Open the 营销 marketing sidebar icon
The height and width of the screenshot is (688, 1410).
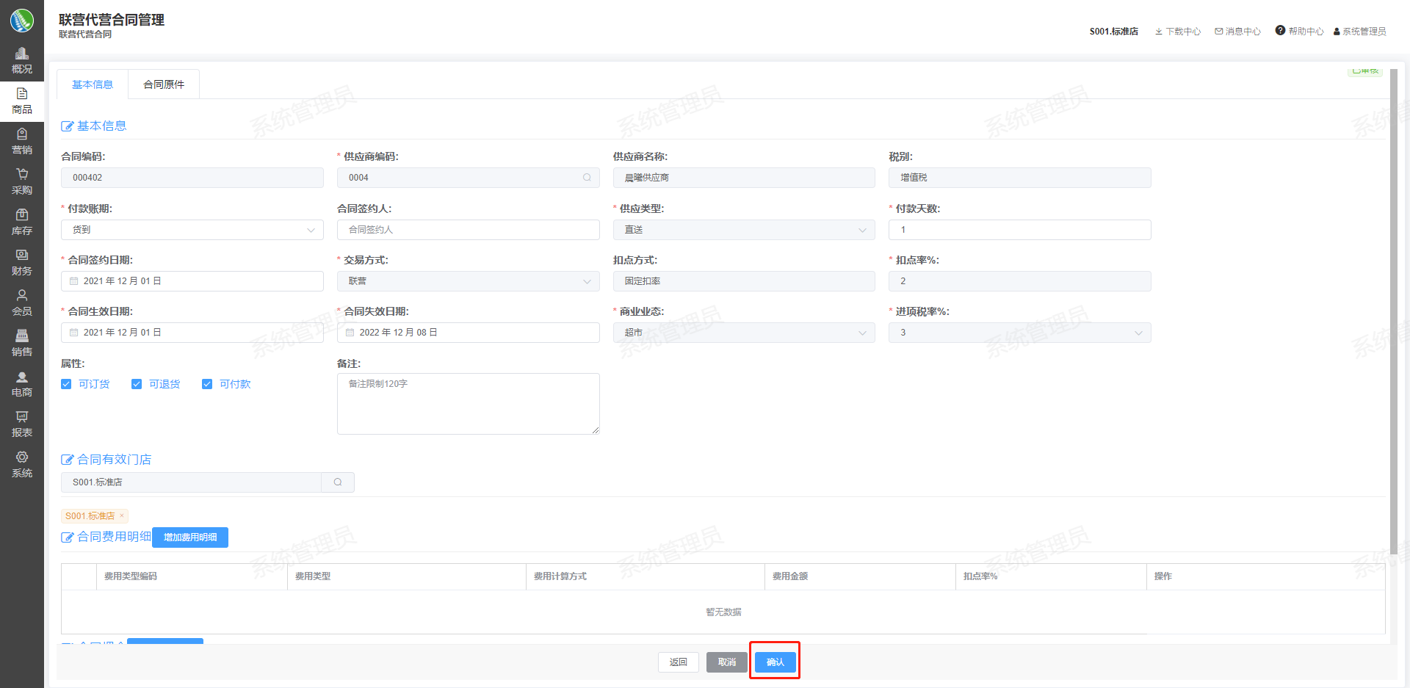pyautogui.click(x=22, y=134)
